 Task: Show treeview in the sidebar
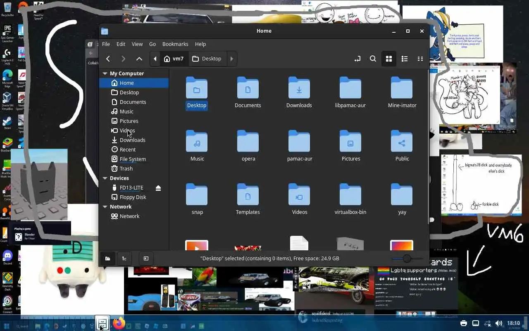point(124,258)
